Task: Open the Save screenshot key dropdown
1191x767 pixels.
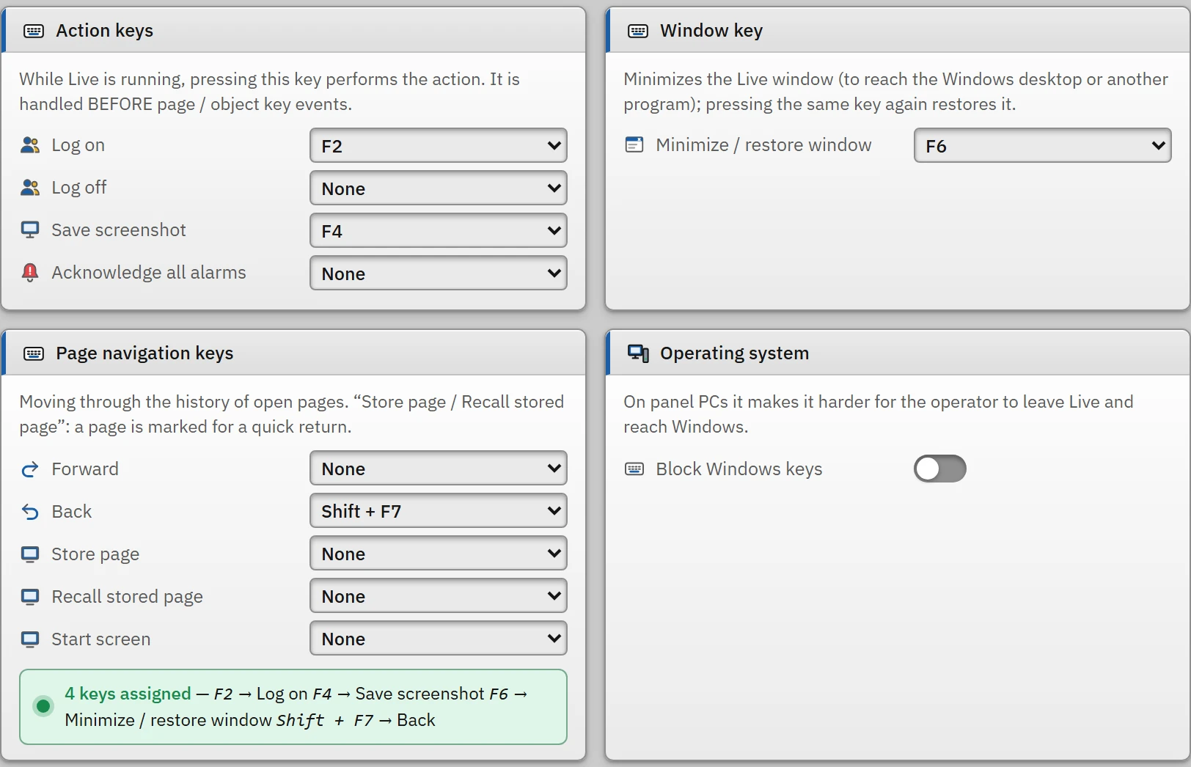Action: tap(439, 230)
